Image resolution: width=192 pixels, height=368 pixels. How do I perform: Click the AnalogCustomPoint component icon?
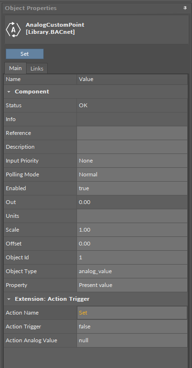13,30
